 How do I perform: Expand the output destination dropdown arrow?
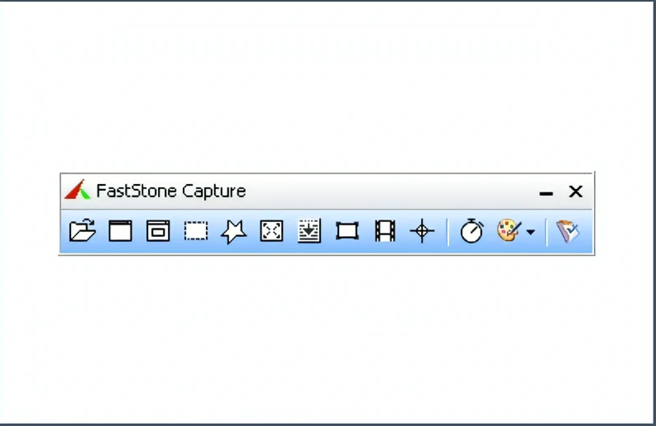530,232
